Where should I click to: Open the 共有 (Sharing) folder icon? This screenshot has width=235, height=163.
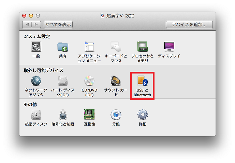point(62,47)
